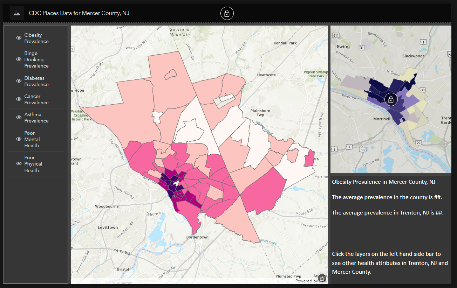Click the attribution icon next to Powered by

click(x=322, y=278)
